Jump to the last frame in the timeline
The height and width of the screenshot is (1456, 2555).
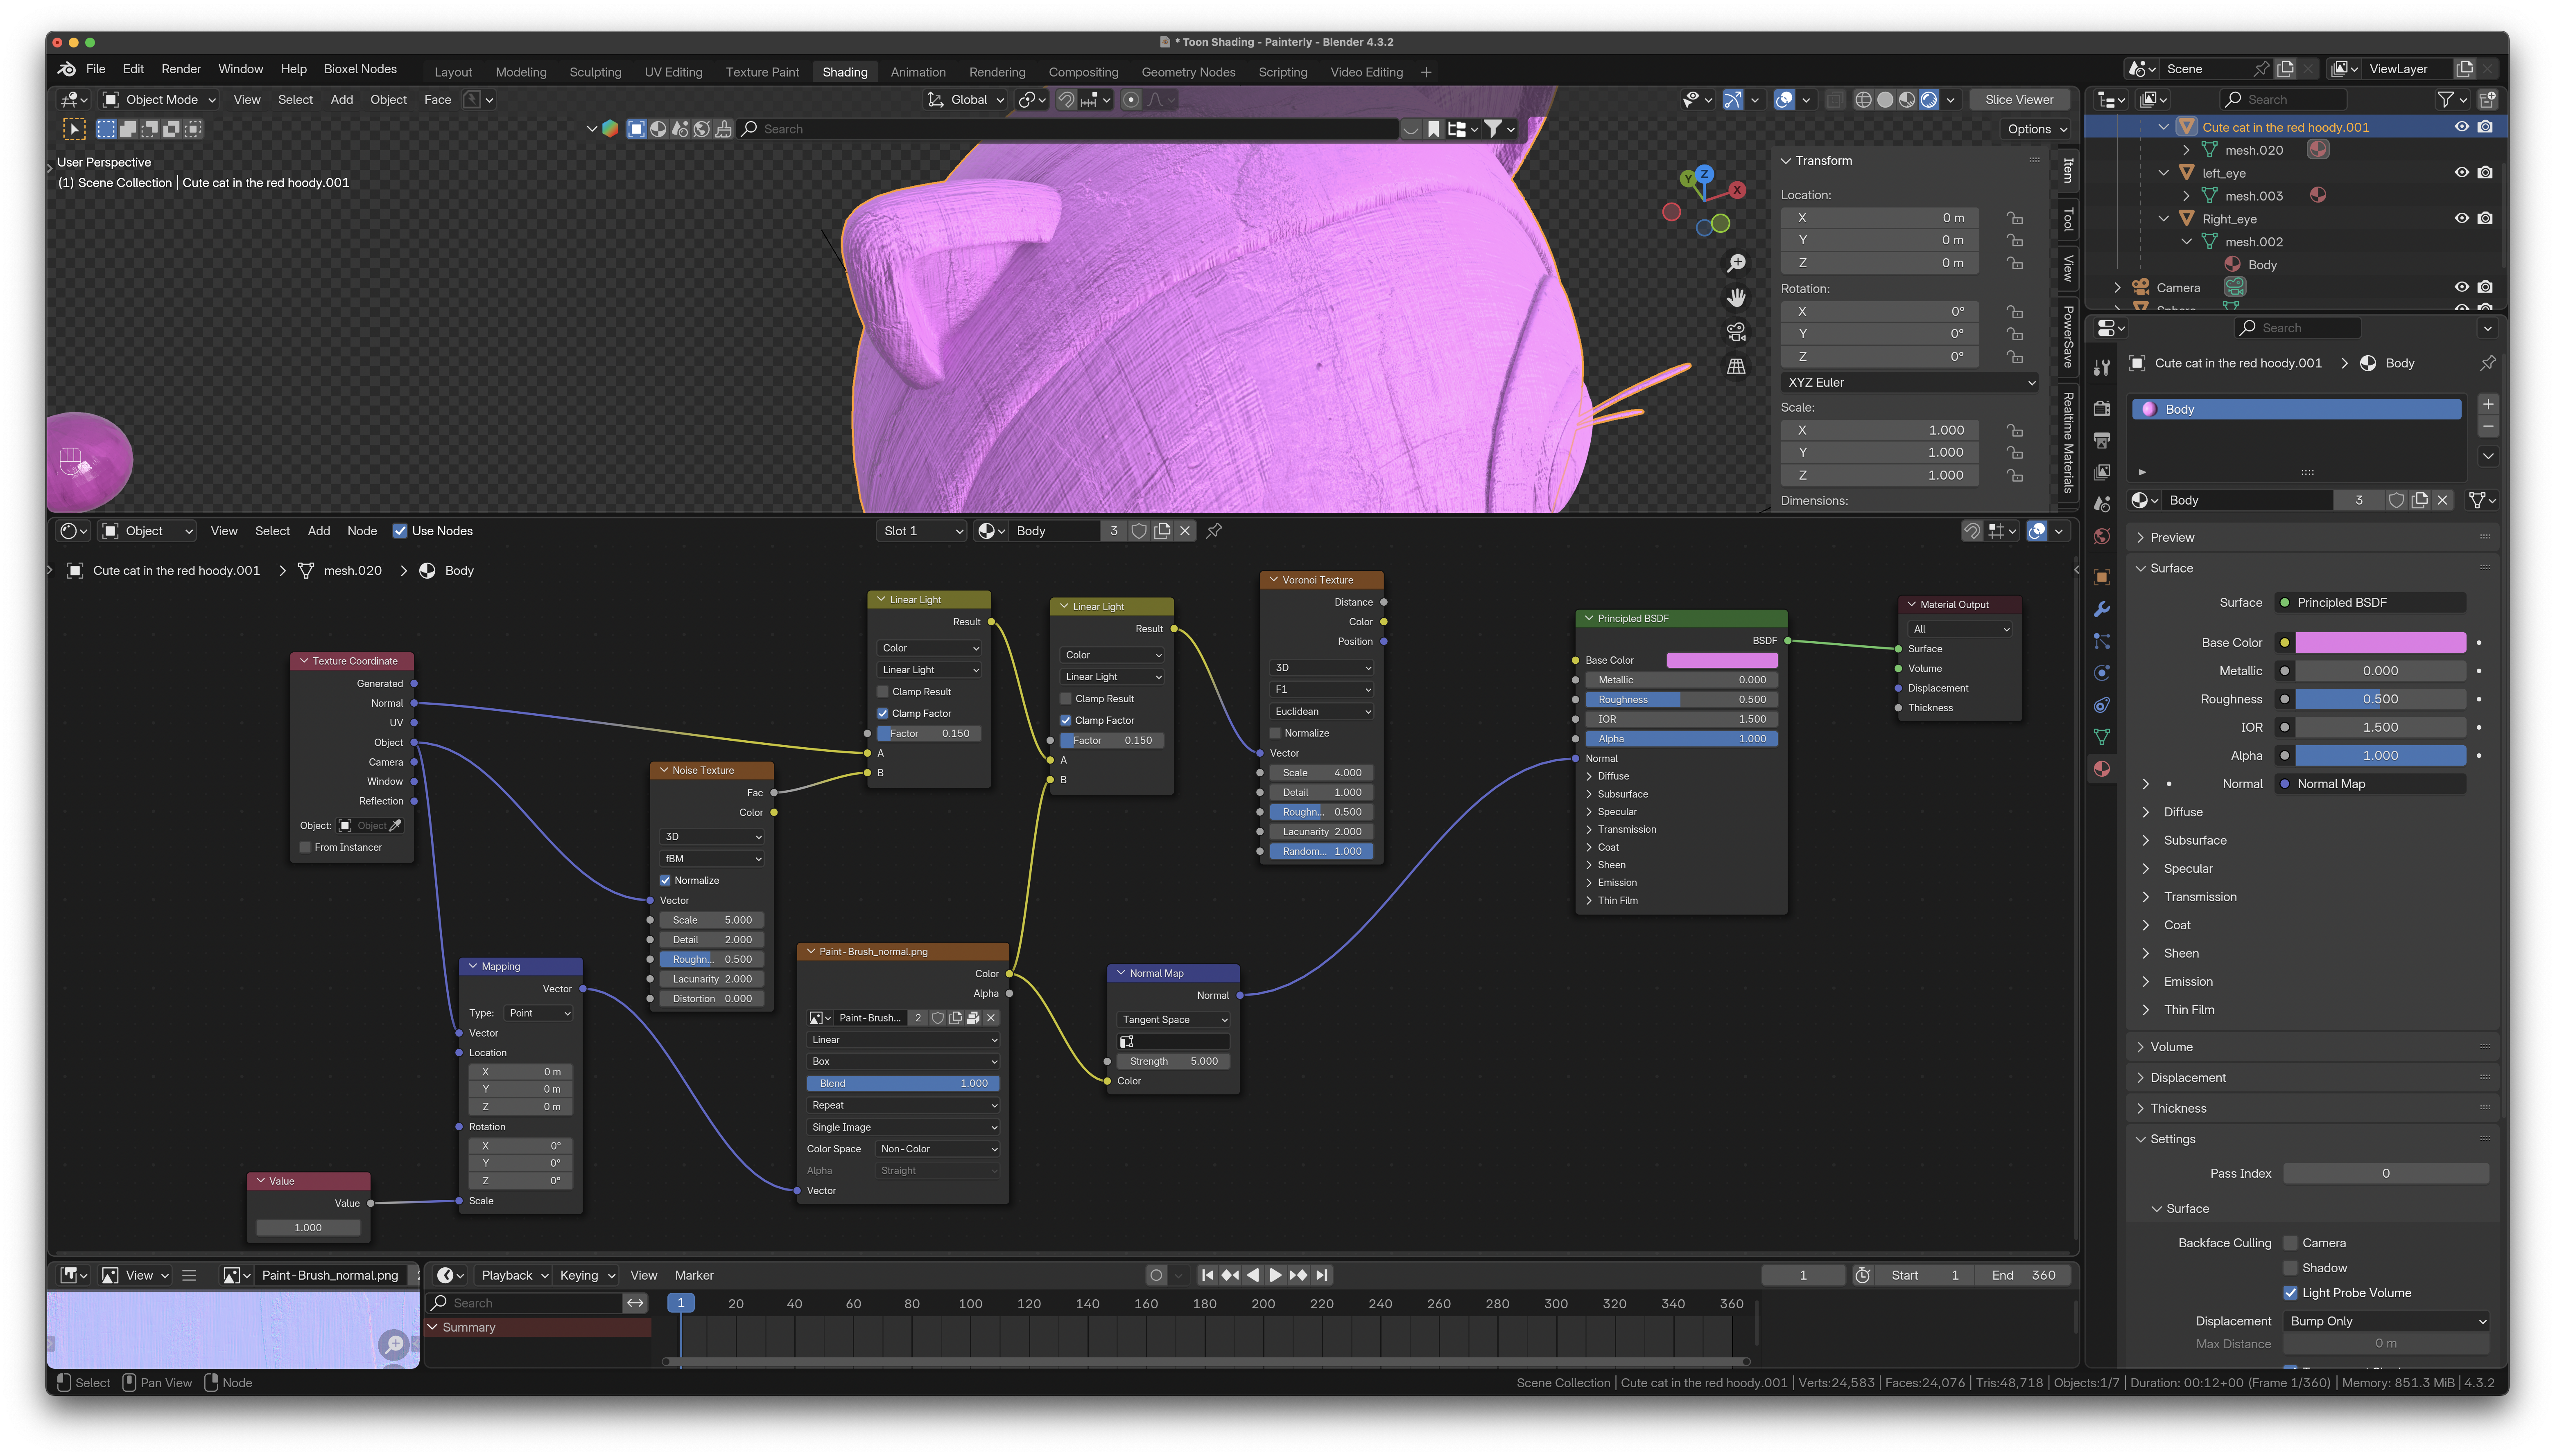pyautogui.click(x=1323, y=1275)
